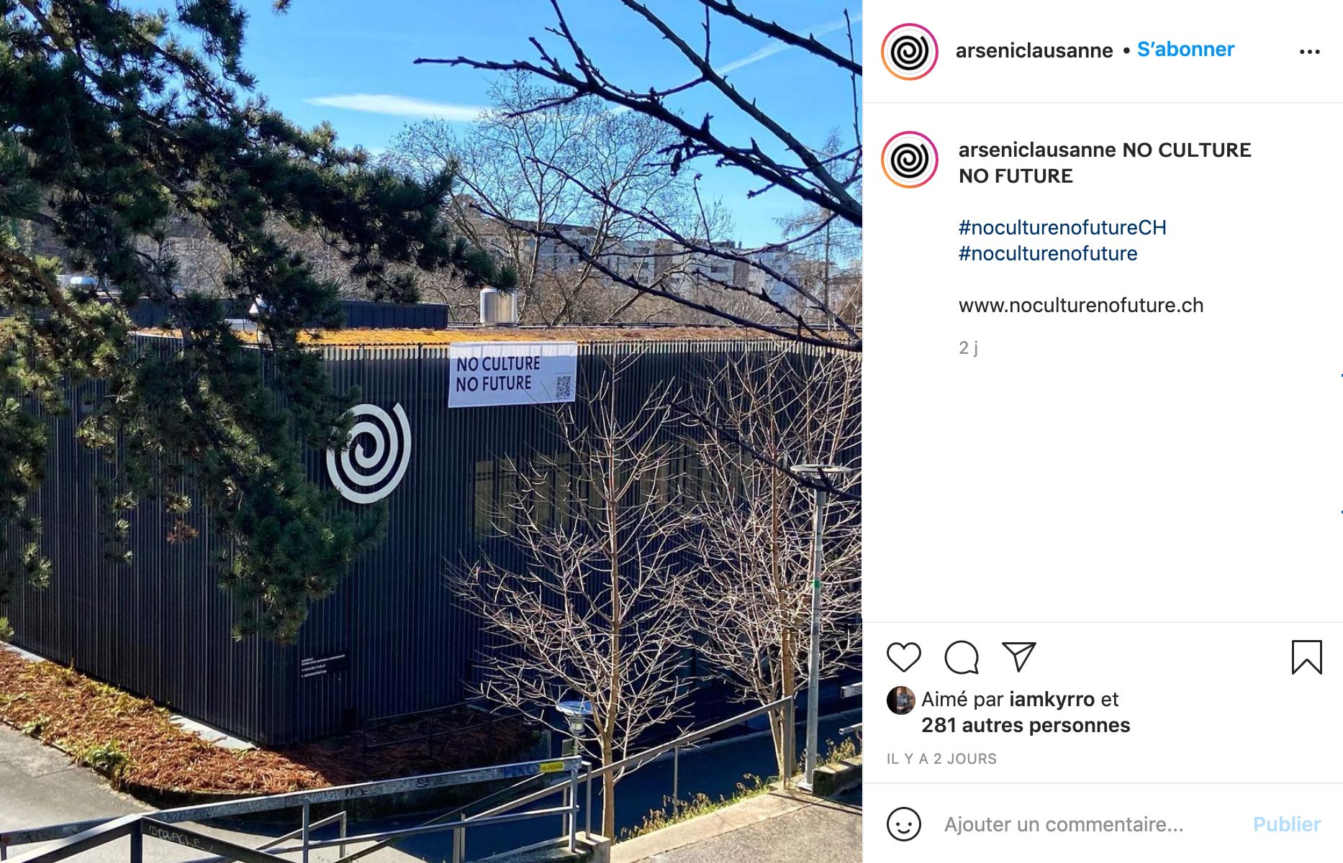The height and width of the screenshot is (863, 1343).
Task: Open iamkyrro's profile from likes line
Action: point(1052,699)
